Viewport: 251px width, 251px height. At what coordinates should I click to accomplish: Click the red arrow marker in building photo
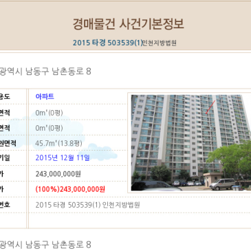(x=210, y=107)
